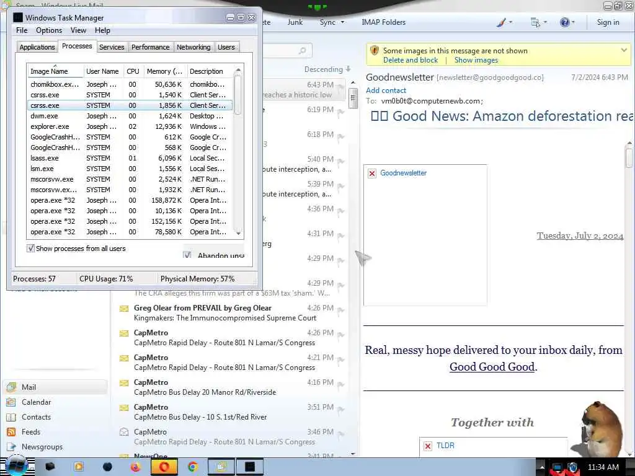The height and width of the screenshot is (476, 635).
Task: Click the Calendar icon in left navigation
Action: 11,402
